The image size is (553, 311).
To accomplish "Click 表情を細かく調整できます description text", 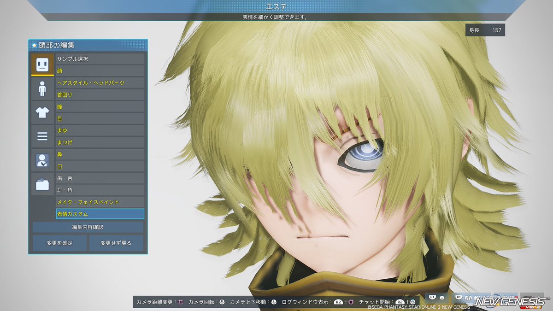I will coord(275,17).
